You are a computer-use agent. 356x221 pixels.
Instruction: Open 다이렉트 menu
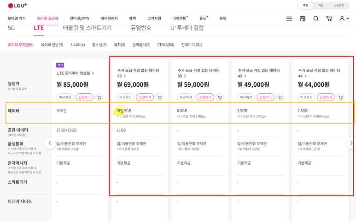180,18
